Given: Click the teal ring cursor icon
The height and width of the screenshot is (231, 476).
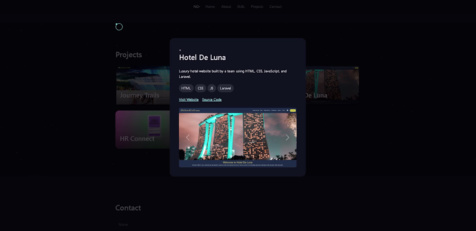Looking at the screenshot, I should click(119, 27).
